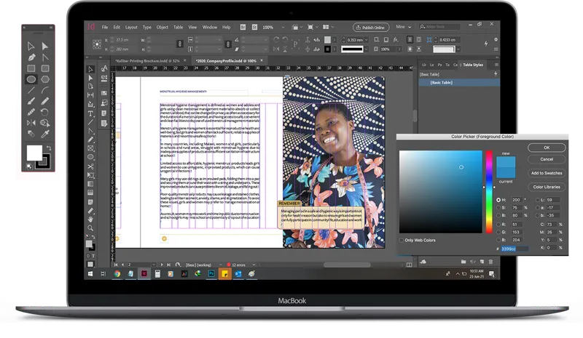Select the Type tool in docked toolbar
Image resolution: width=583 pixels, height=338 pixels.
point(91,113)
